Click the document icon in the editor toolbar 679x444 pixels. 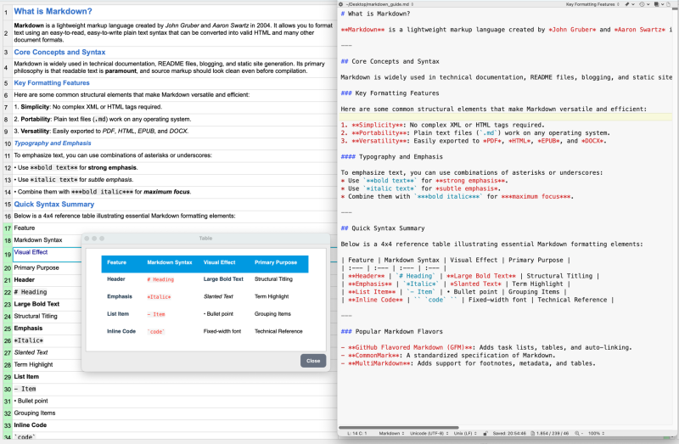pos(668,4)
